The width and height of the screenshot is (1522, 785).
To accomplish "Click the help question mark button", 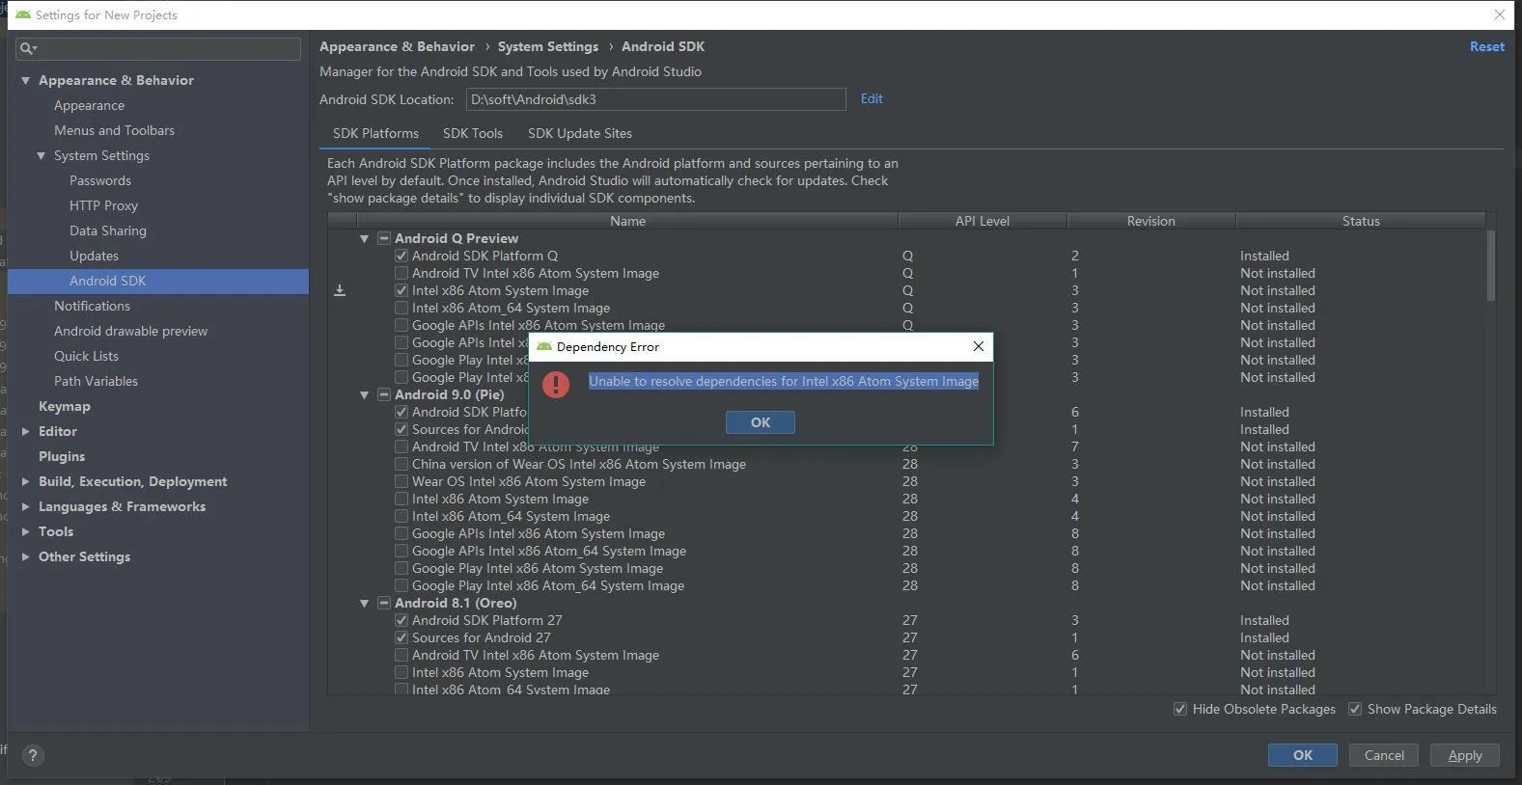I will [32, 755].
